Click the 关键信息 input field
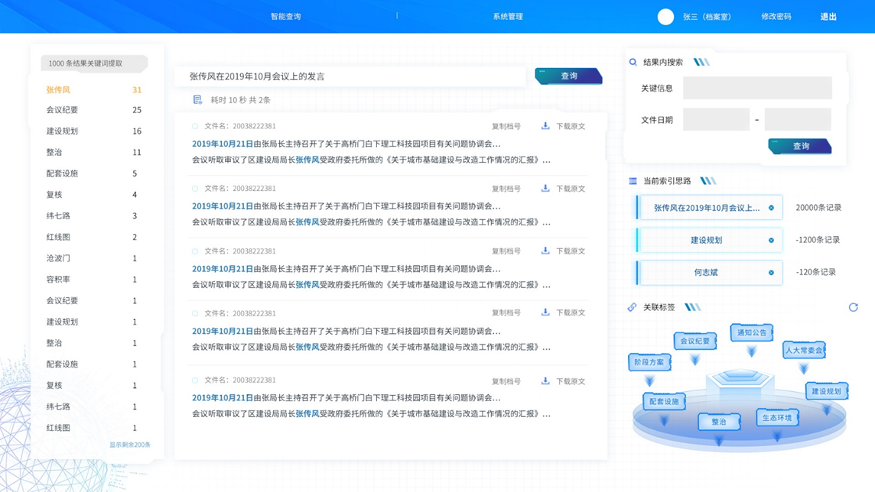 (x=757, y=88)
